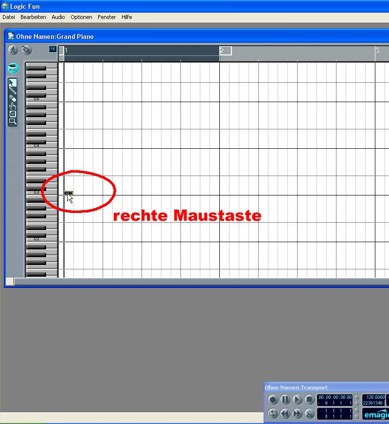Click the tempo field showing 120.0000
This screenshot has height=424, width=389.
(x=375, y=397)
